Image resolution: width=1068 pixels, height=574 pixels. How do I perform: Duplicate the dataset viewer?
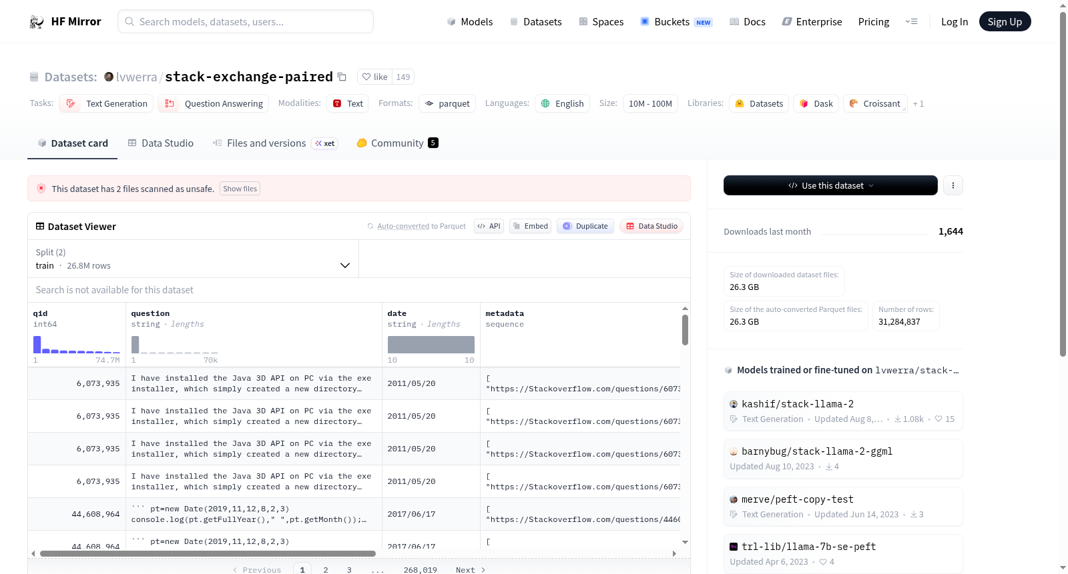pyautogui.click(x=585, y=226)
